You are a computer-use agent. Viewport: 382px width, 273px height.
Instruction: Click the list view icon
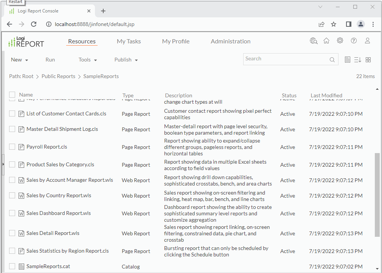tap(348, 60)
